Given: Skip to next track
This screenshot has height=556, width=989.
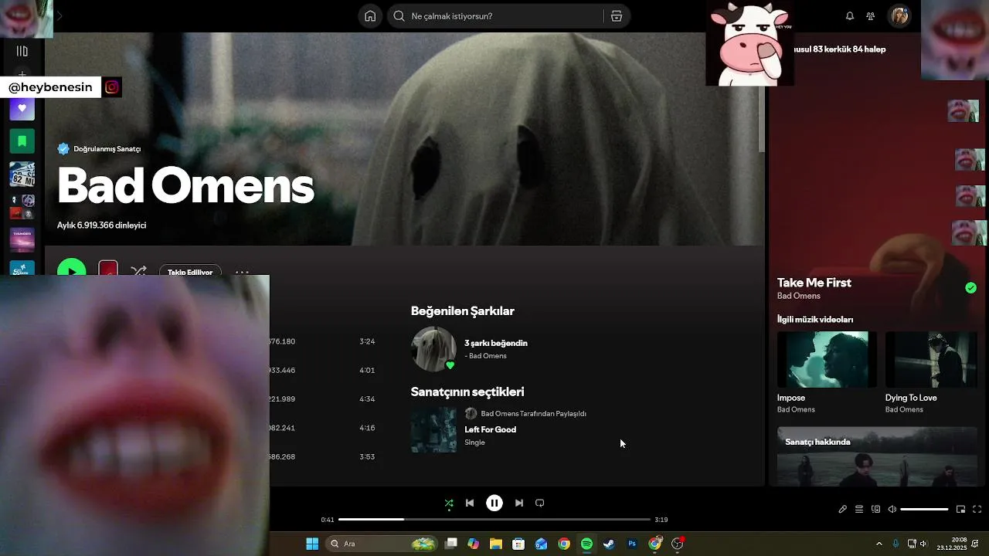Looking at the screenshot, I should click(519, 503).
